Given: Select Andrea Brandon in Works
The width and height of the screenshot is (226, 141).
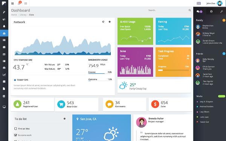Looking at the screenshot, I should [205, 106].
